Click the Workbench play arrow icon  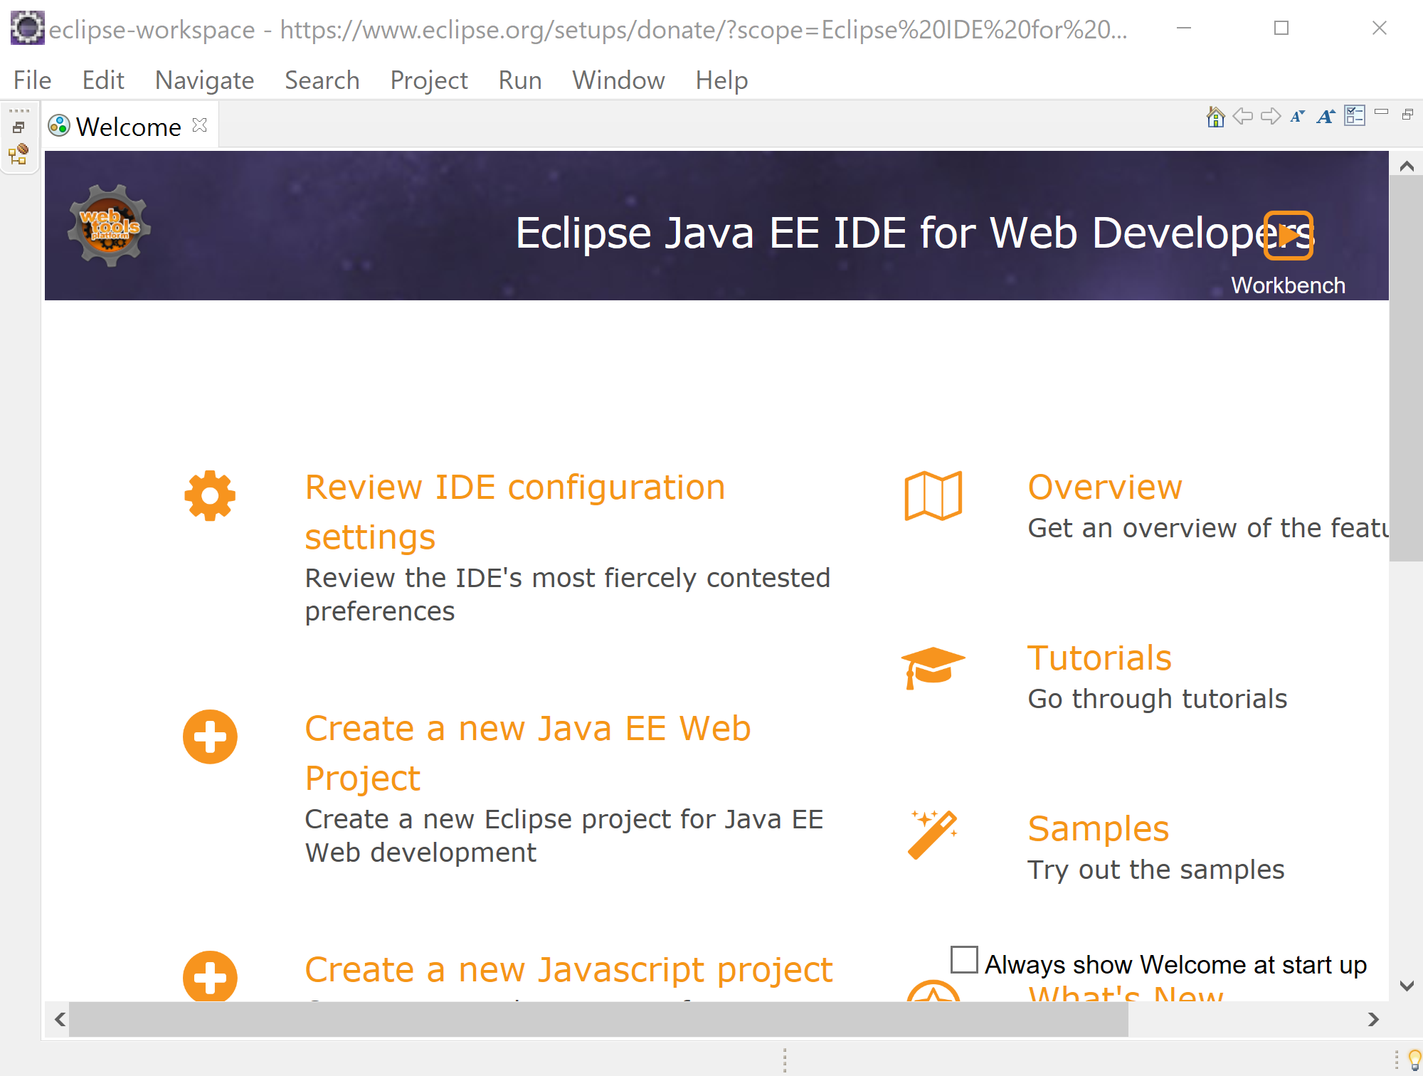tap(1289, 236)
